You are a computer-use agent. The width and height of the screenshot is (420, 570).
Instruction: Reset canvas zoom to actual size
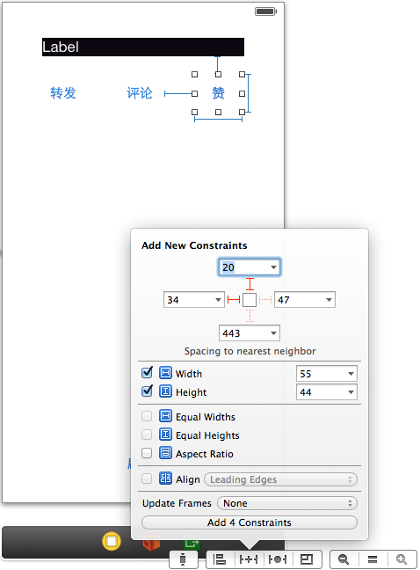[373, 559]
